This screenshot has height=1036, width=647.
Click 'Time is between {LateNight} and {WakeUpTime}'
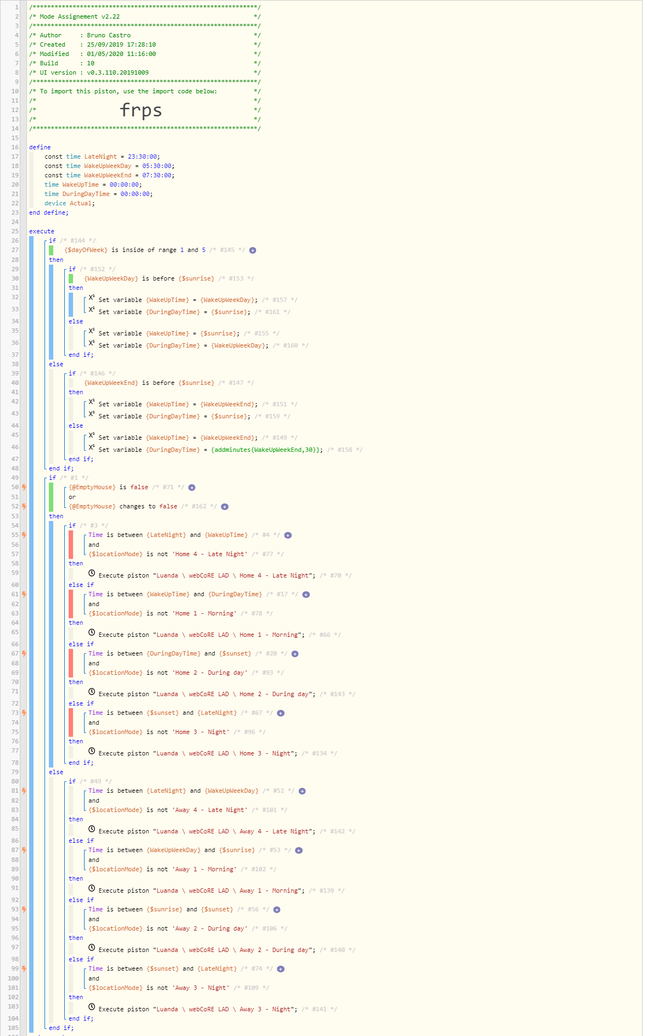coord(168,535)
